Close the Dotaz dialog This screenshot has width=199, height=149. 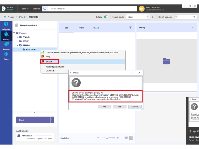[x=139, y=73]
